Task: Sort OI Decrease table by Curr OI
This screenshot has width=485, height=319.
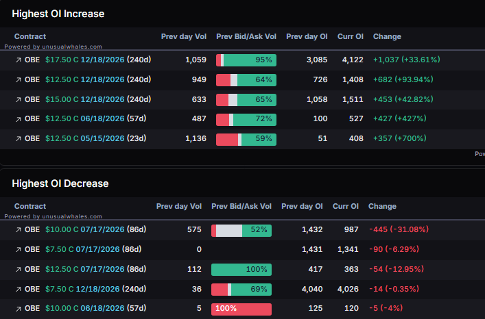Action: click(x=346, y=206)
